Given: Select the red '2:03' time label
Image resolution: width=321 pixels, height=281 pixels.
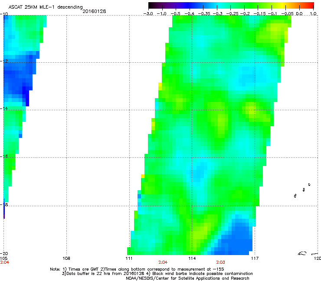Looking at the screenshot, I should [x=220, y=262].
